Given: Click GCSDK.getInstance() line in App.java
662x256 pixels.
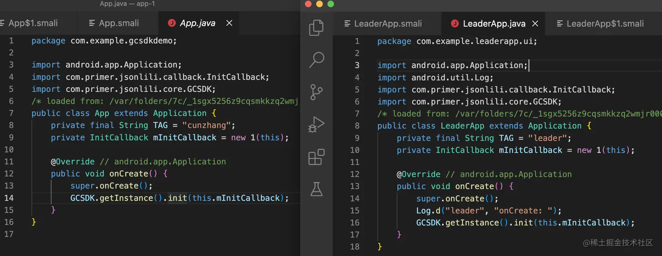Looking at the screenshot, I should (180, 198).
